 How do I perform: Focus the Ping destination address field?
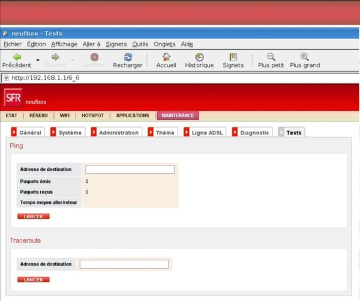click(130, 170)
